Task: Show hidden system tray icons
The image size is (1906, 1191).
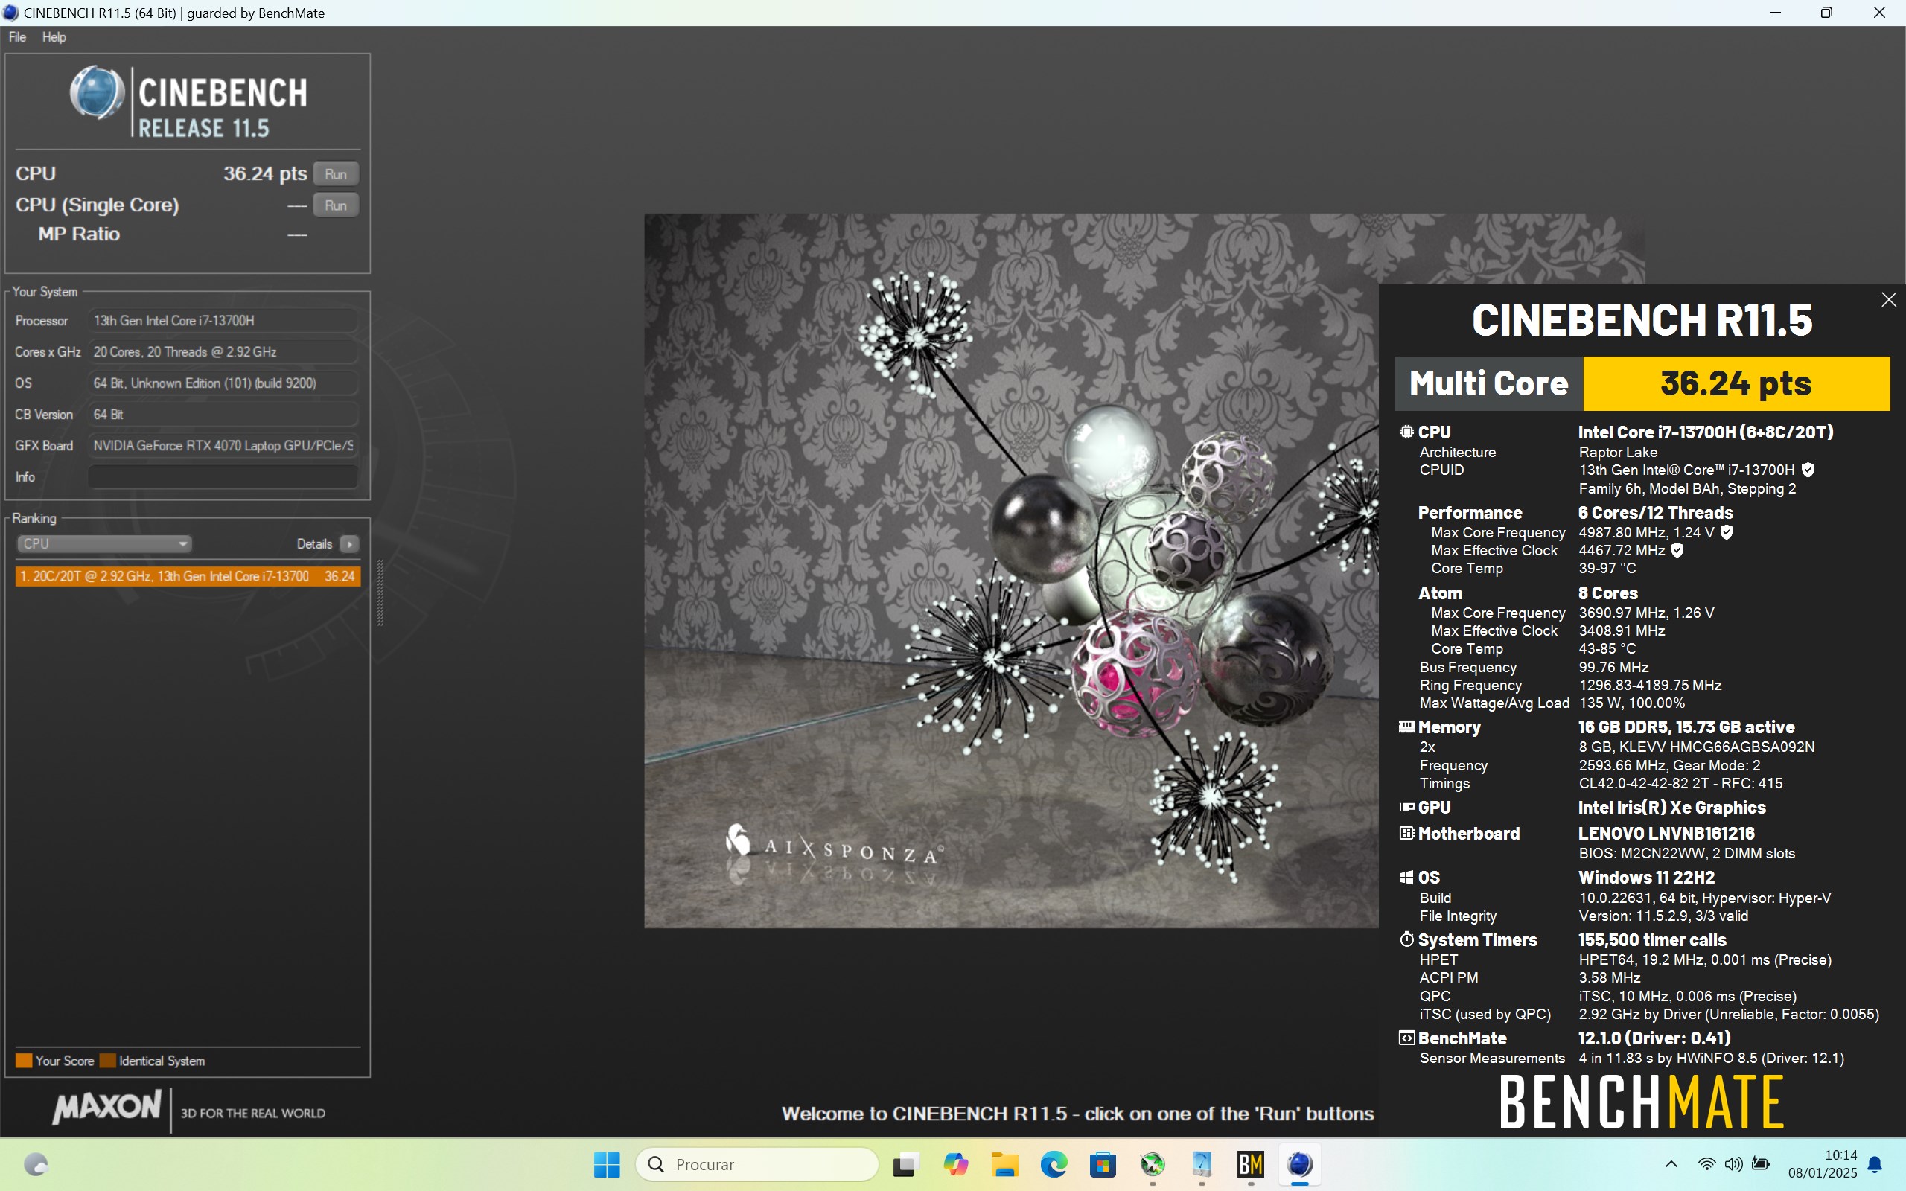Action: (x=1671, y=1164)
